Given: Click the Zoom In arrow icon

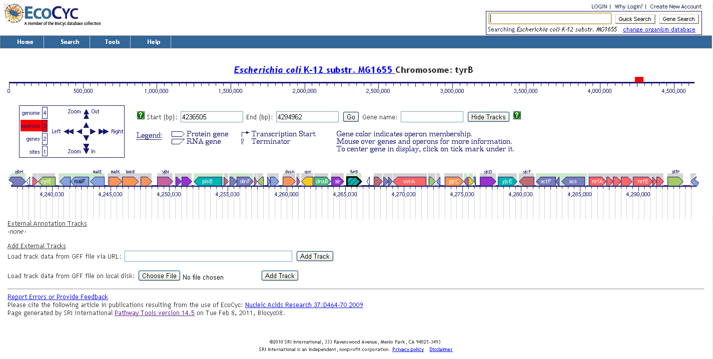Looking at the screenshot, I should [x=86, y=149].
